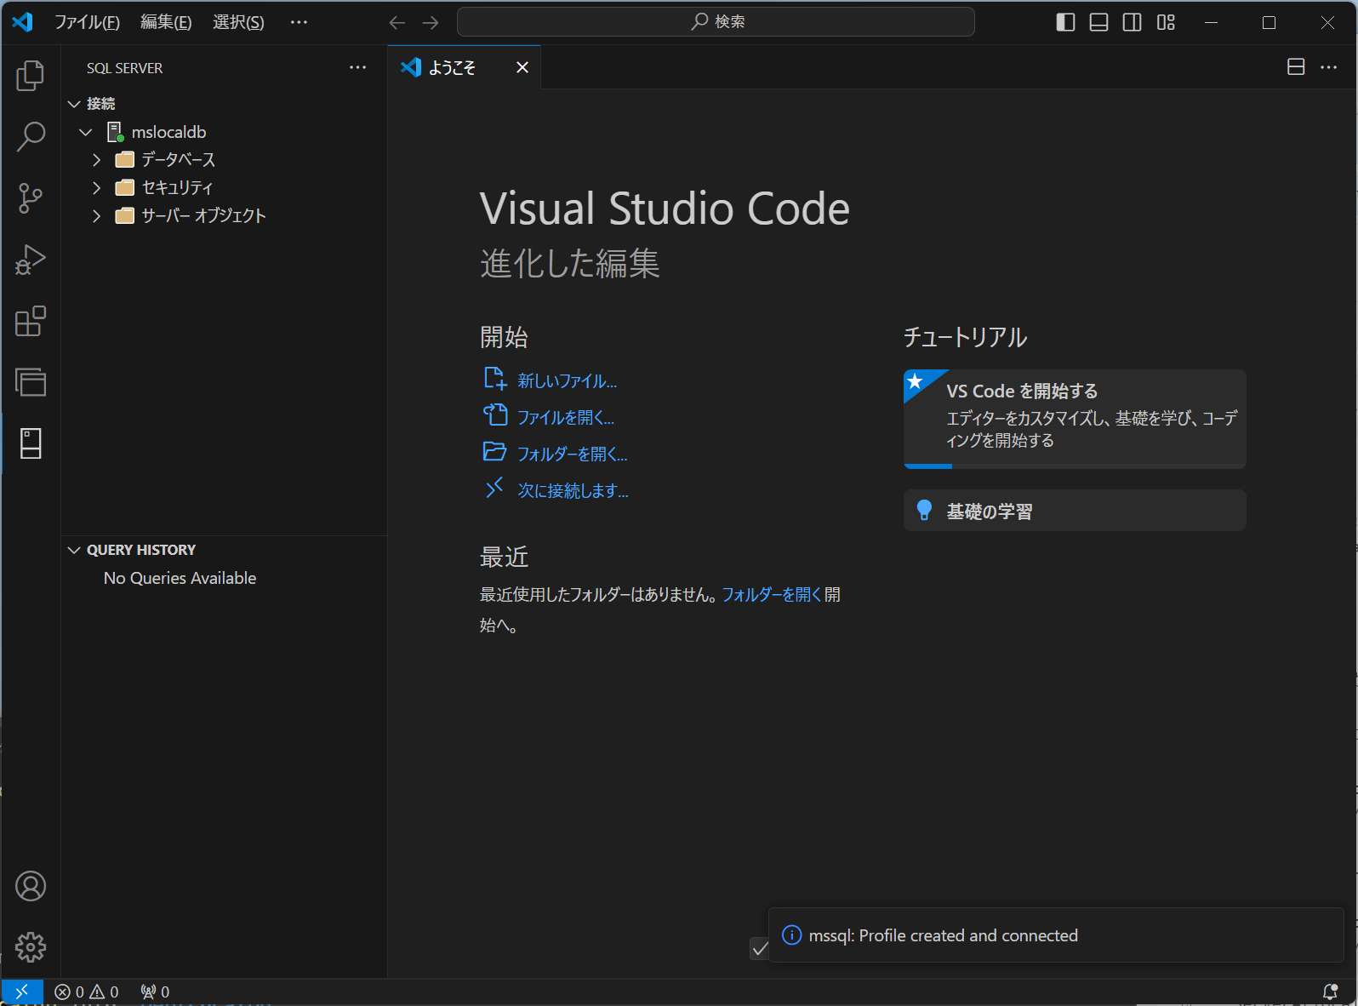
Task: Toggle the bottom panel layout icon
Action: coord(1098,22)
